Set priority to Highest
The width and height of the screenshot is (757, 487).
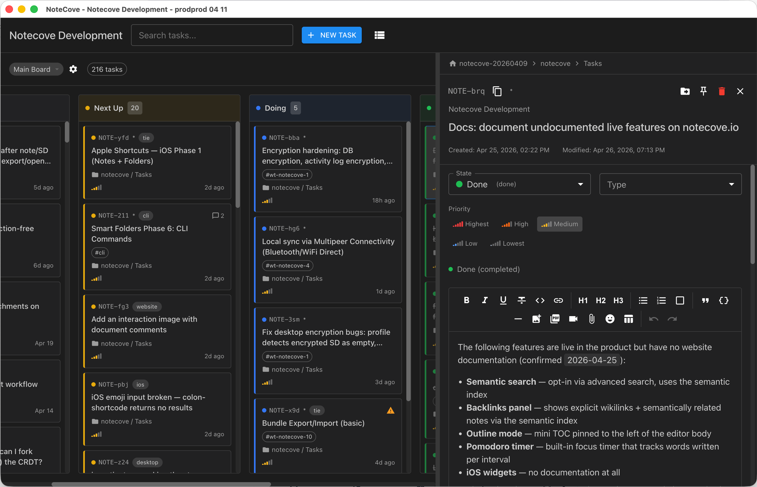(x=470, y=224)
